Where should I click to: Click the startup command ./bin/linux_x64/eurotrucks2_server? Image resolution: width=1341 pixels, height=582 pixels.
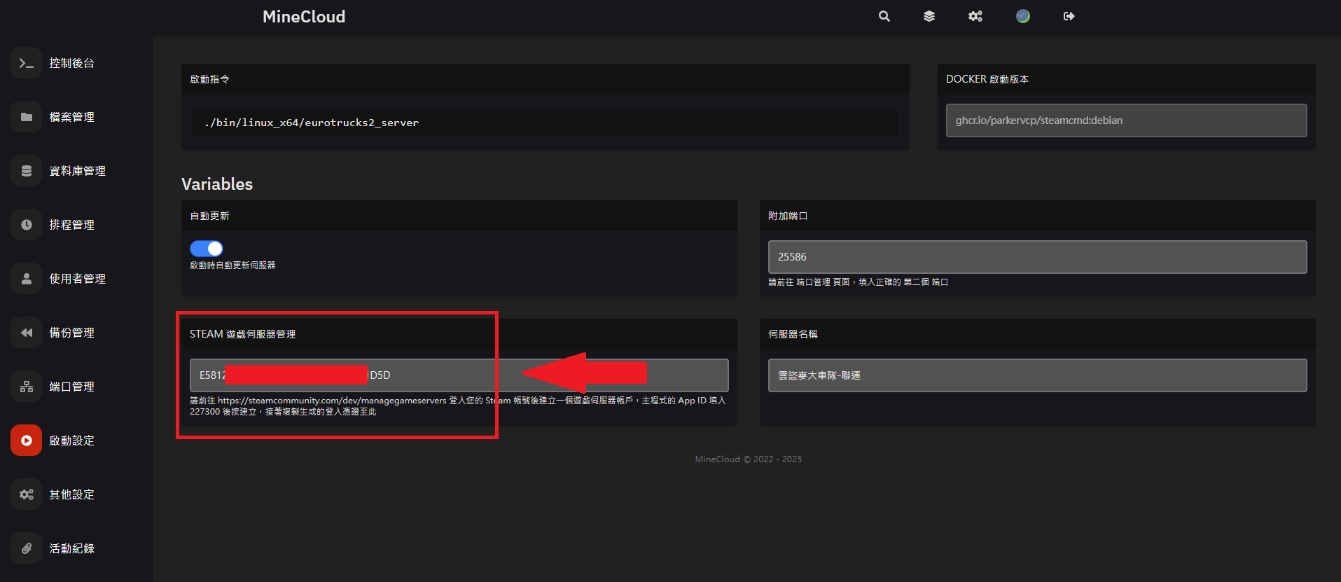(x=312, y=123)
